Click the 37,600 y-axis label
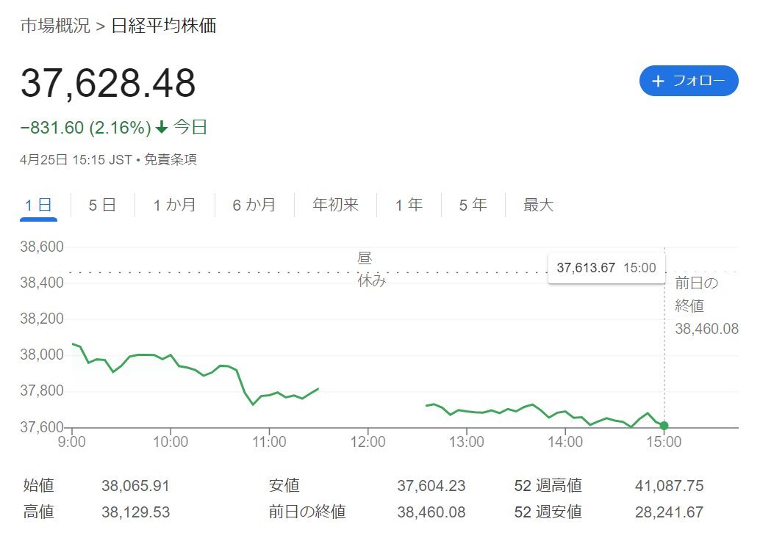Image resolution: width=774 pixels, height=538 pixels. pyautogui.click(x=42, y=426)
